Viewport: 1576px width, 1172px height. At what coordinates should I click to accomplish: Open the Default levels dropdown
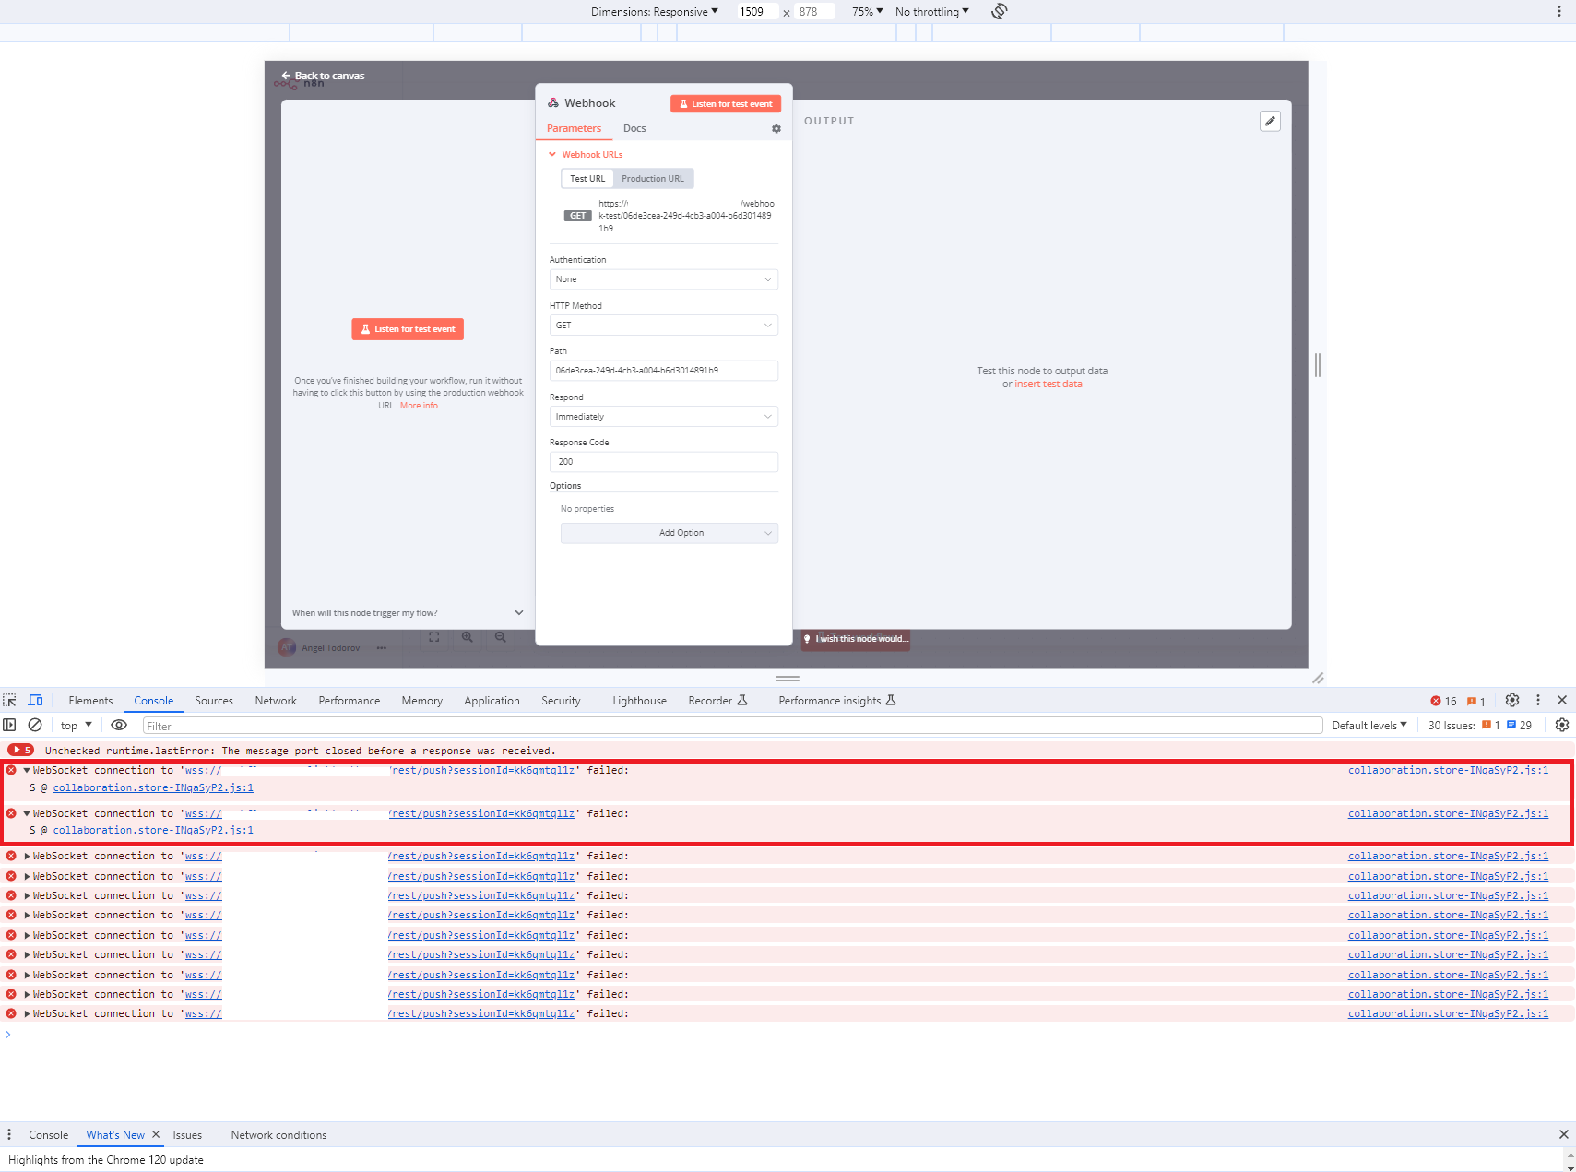pyautogui.click(x=1369, y=726)
